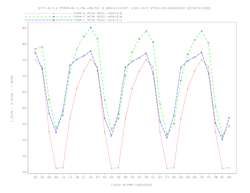Click green NAM peak marker at hour 24
Screen dimensions: 250x193
coord(91,28)
